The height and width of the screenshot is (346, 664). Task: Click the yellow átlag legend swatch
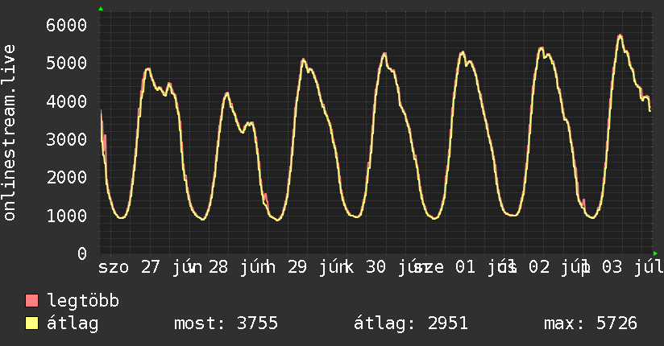coord(31,323)
